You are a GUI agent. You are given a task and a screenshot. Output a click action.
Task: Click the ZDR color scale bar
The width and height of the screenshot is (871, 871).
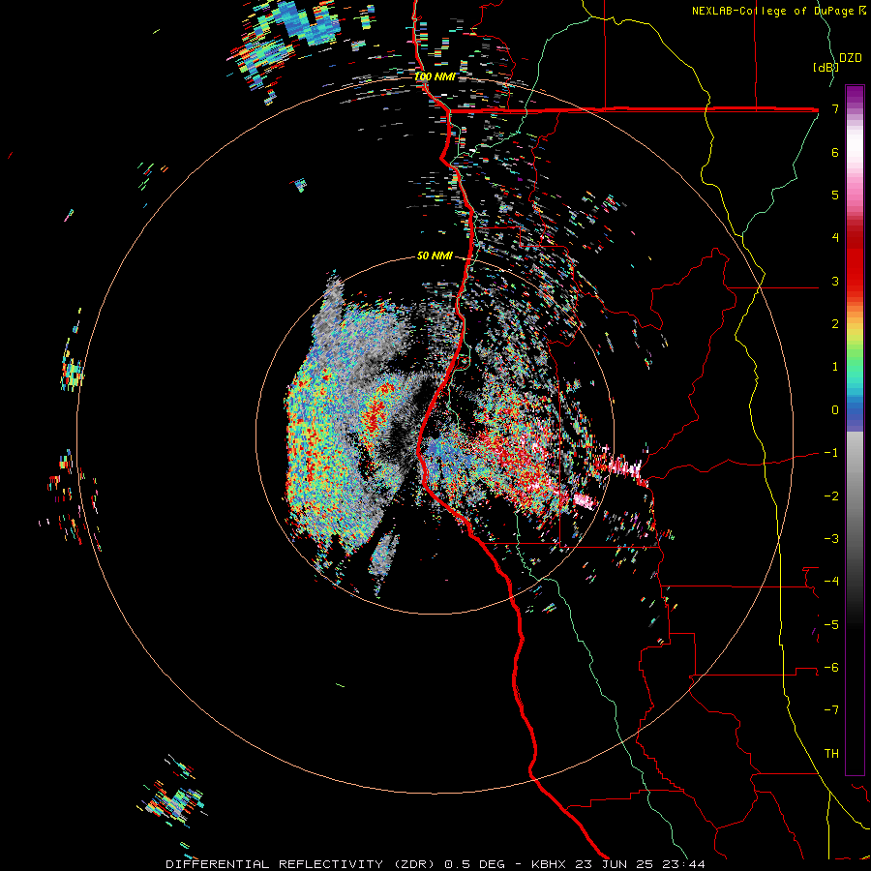tap(855, 430)
